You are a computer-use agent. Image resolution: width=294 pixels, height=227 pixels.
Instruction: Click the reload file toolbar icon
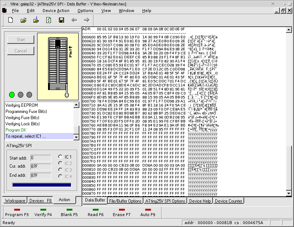(48, 20)
